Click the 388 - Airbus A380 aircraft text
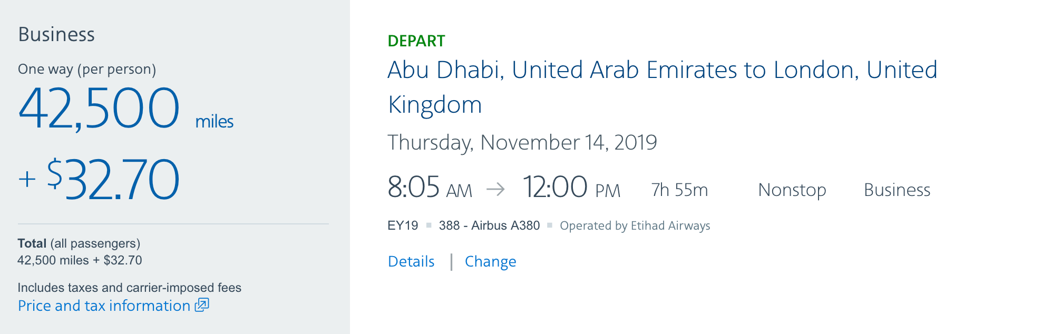This screenshot has height=334, width=1052. pyautogui.click(x=489, y=225)
